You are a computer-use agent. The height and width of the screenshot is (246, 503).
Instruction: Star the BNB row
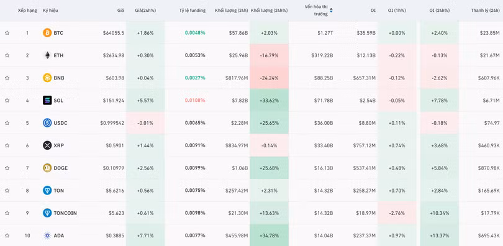tap(7, 78)
